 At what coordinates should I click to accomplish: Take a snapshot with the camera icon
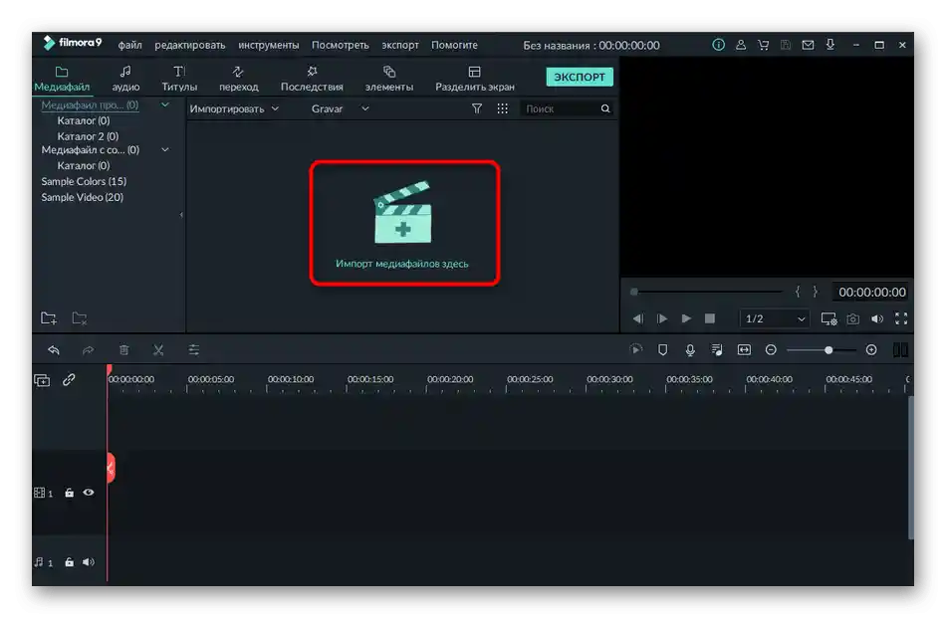point(853,318)
